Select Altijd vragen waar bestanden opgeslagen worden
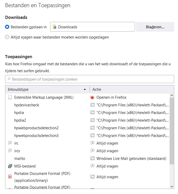The width and height of the screenshot is (178, 194). pyautogui.click(x=7, y=37)
